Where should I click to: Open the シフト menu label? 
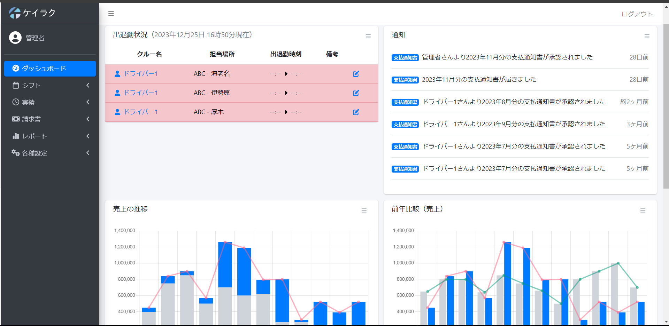pyautogui.click(x=32, y=85)
